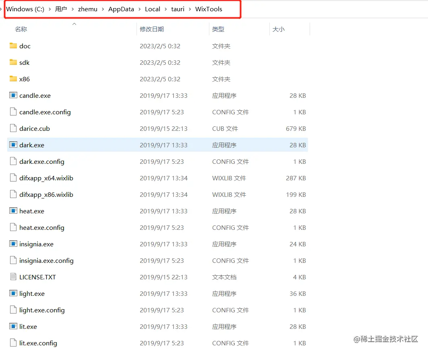Select lit.exe.config file icon

tap(13, 343)
